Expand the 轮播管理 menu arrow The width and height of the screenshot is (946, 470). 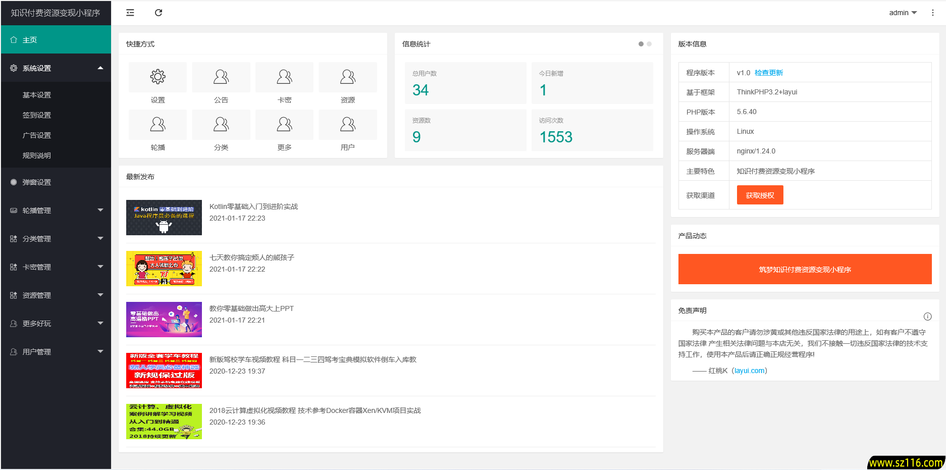[100, 210]
